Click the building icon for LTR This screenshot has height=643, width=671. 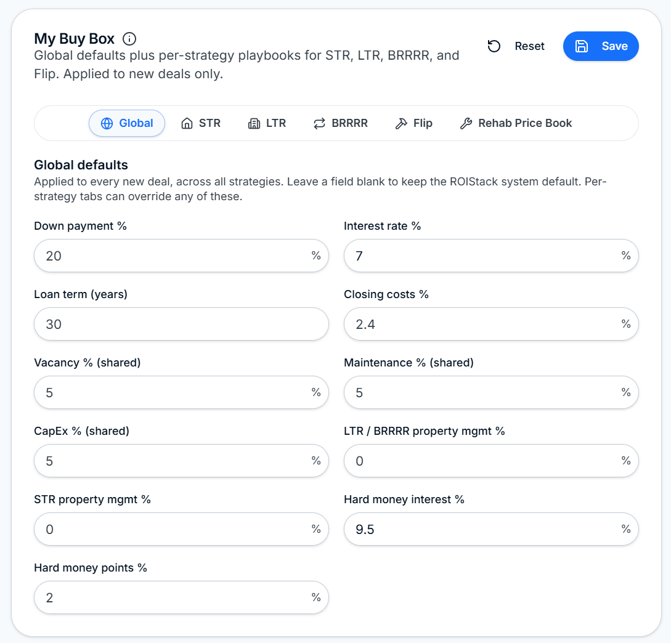tap(254, 124)
